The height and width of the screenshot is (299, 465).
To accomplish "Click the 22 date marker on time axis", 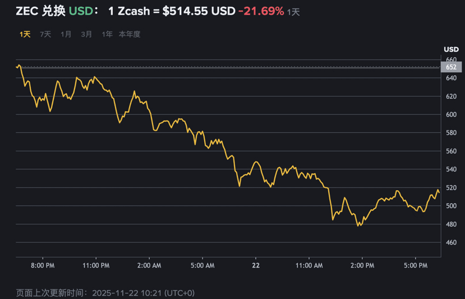I will click(x=256, y=265).
